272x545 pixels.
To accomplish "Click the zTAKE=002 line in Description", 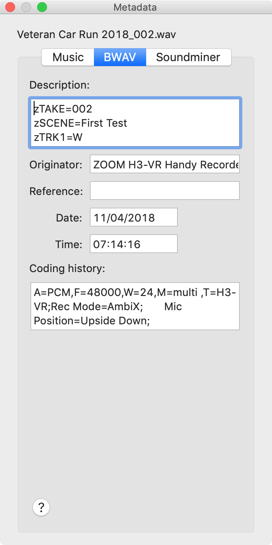I will click(63, 109).
